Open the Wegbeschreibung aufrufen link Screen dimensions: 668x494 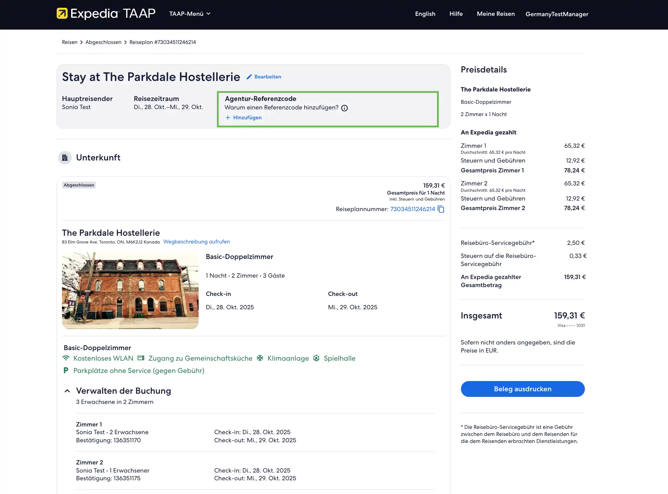tap(196, 242)
